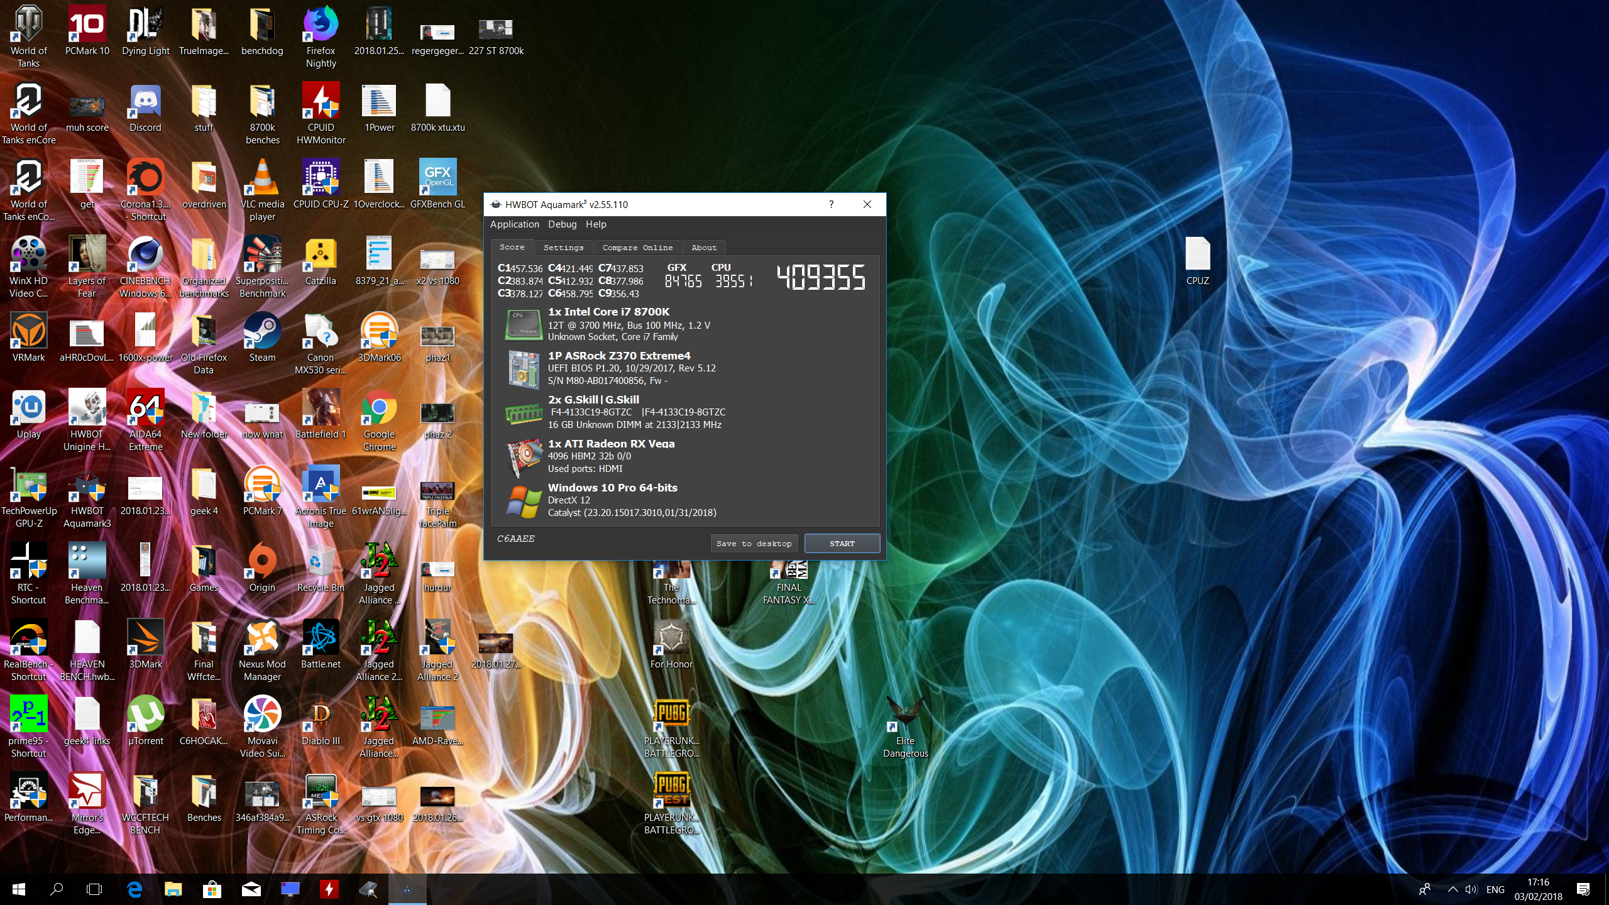Screen dimensions: 1609x905
Task: Open the GFXBench GL desktop icon
Action: [437, 185]
